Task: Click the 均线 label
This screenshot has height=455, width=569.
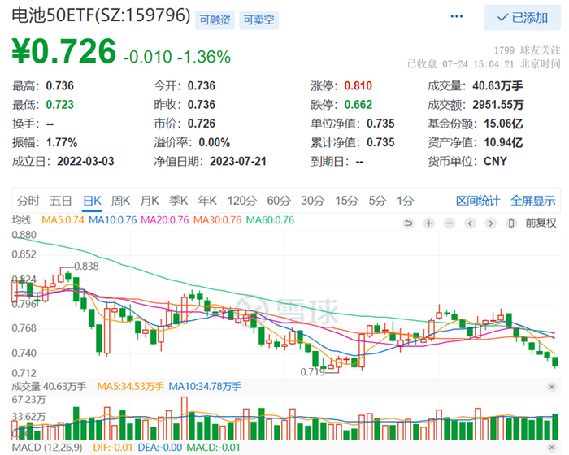Action: point(21,220)
